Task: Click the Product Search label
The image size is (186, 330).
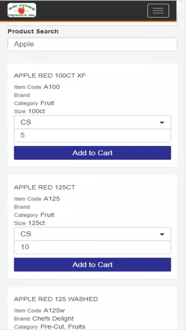Action: click(33, 31)
